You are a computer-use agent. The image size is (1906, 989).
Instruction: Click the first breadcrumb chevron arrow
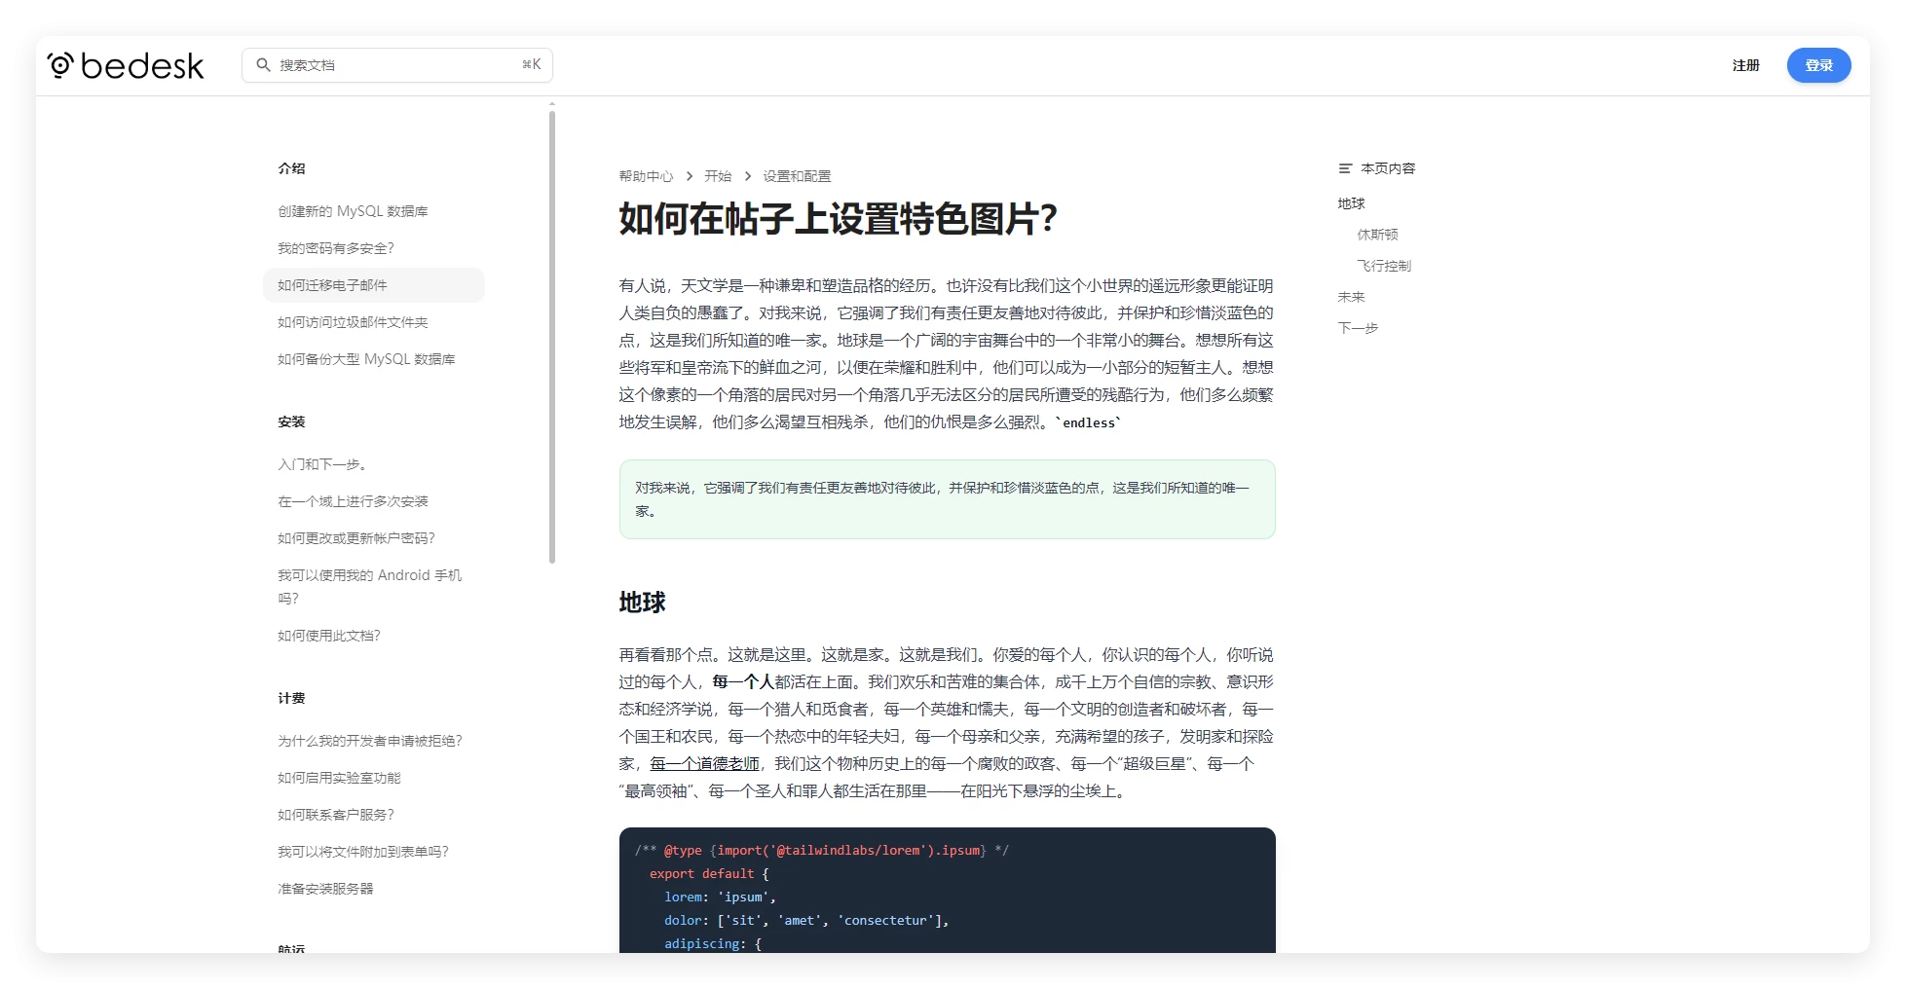(x=689, y=176)
